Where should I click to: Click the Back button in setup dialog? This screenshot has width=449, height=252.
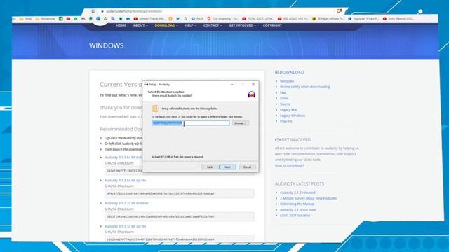coord(210,167)
